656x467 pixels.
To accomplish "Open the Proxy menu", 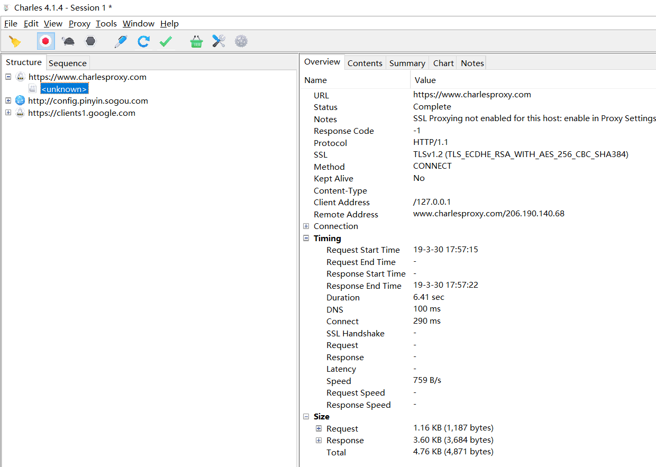I will click(79, 23).
